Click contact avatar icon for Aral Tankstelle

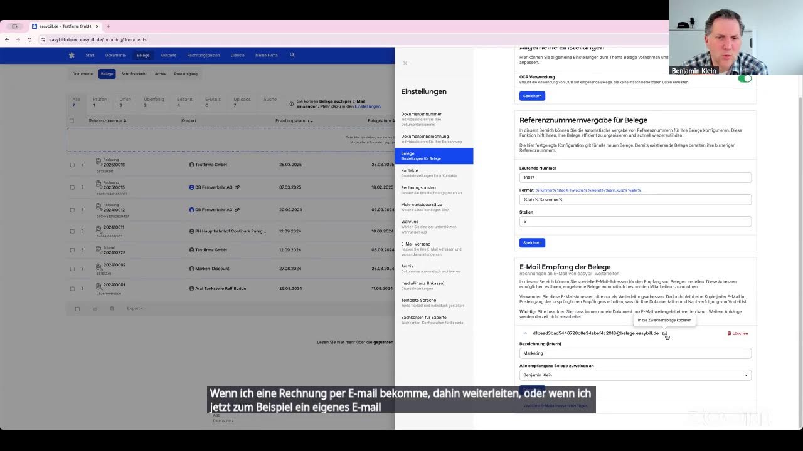click(191, 289)
